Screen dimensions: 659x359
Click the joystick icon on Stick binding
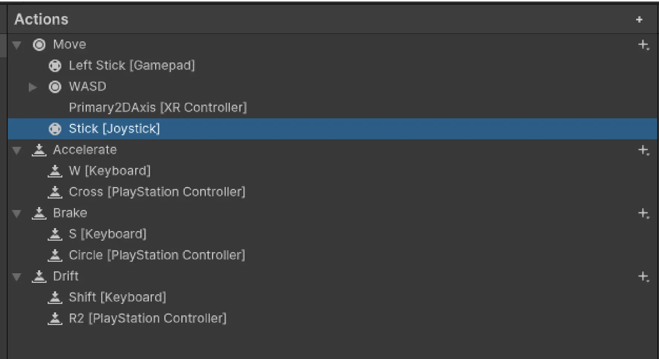tap(55, 129)
